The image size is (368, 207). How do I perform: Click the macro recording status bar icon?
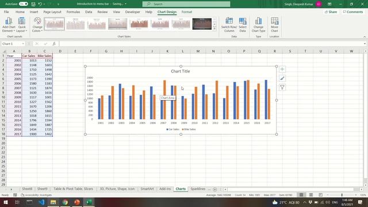tap(15, 195)
